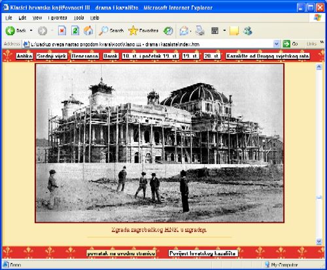Click the page icon beside address text
327x270 pixels.
point(26,44)
